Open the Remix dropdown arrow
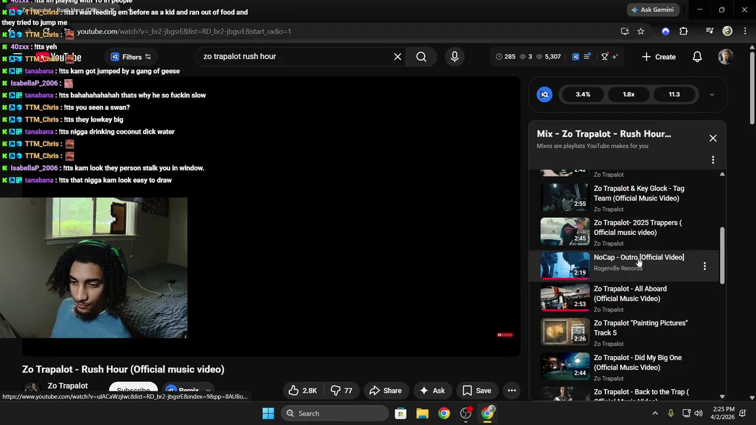The image size is (756, 425). pos(208,391)
